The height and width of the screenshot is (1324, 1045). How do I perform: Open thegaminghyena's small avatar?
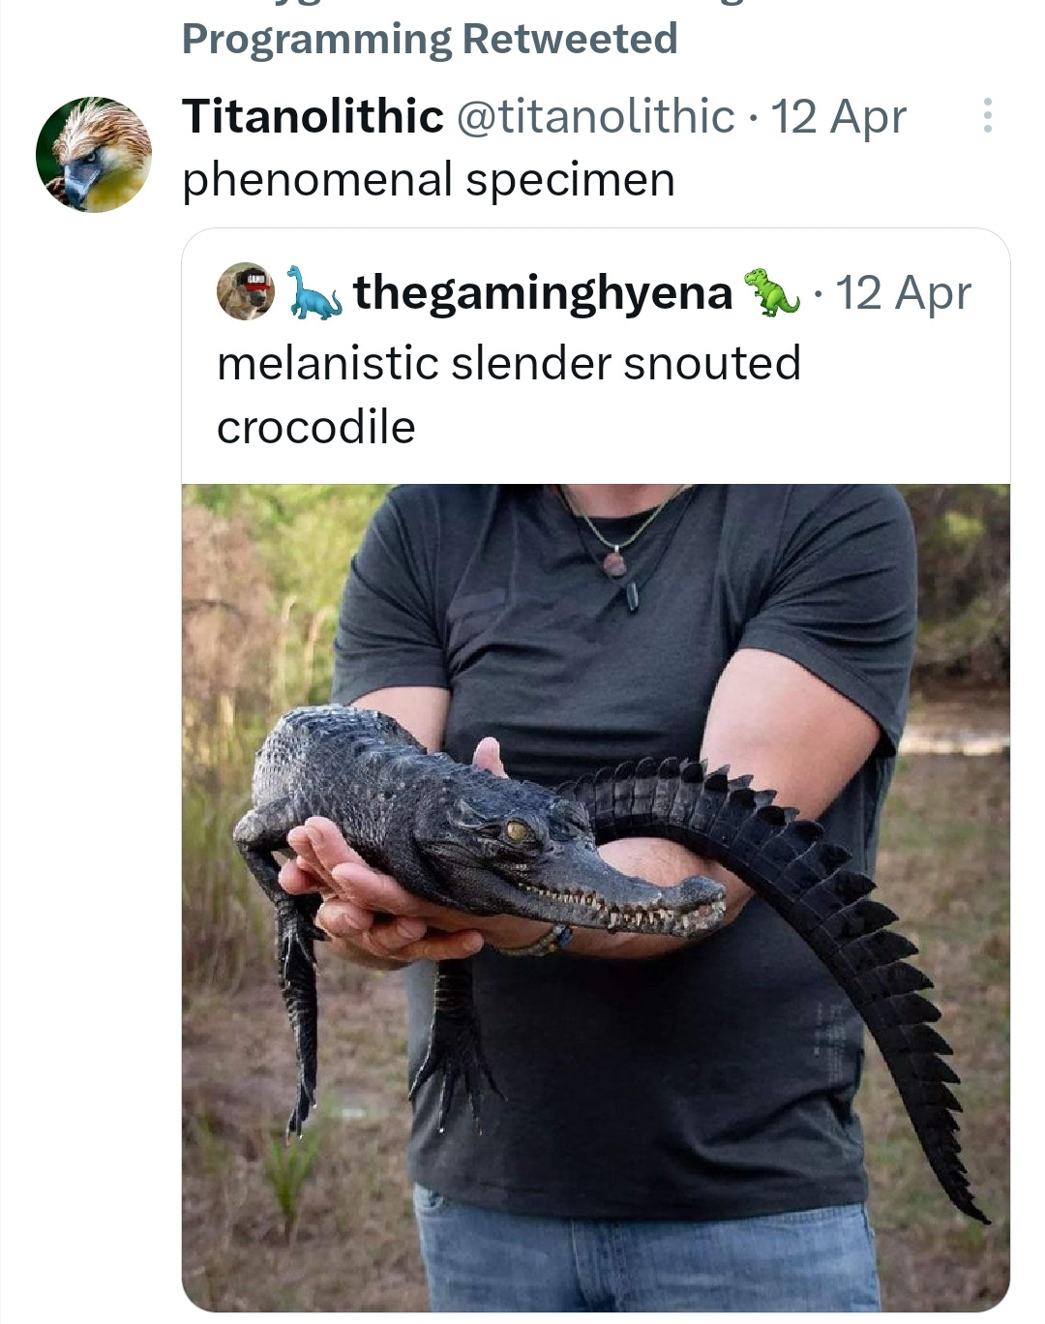(246, 291)
